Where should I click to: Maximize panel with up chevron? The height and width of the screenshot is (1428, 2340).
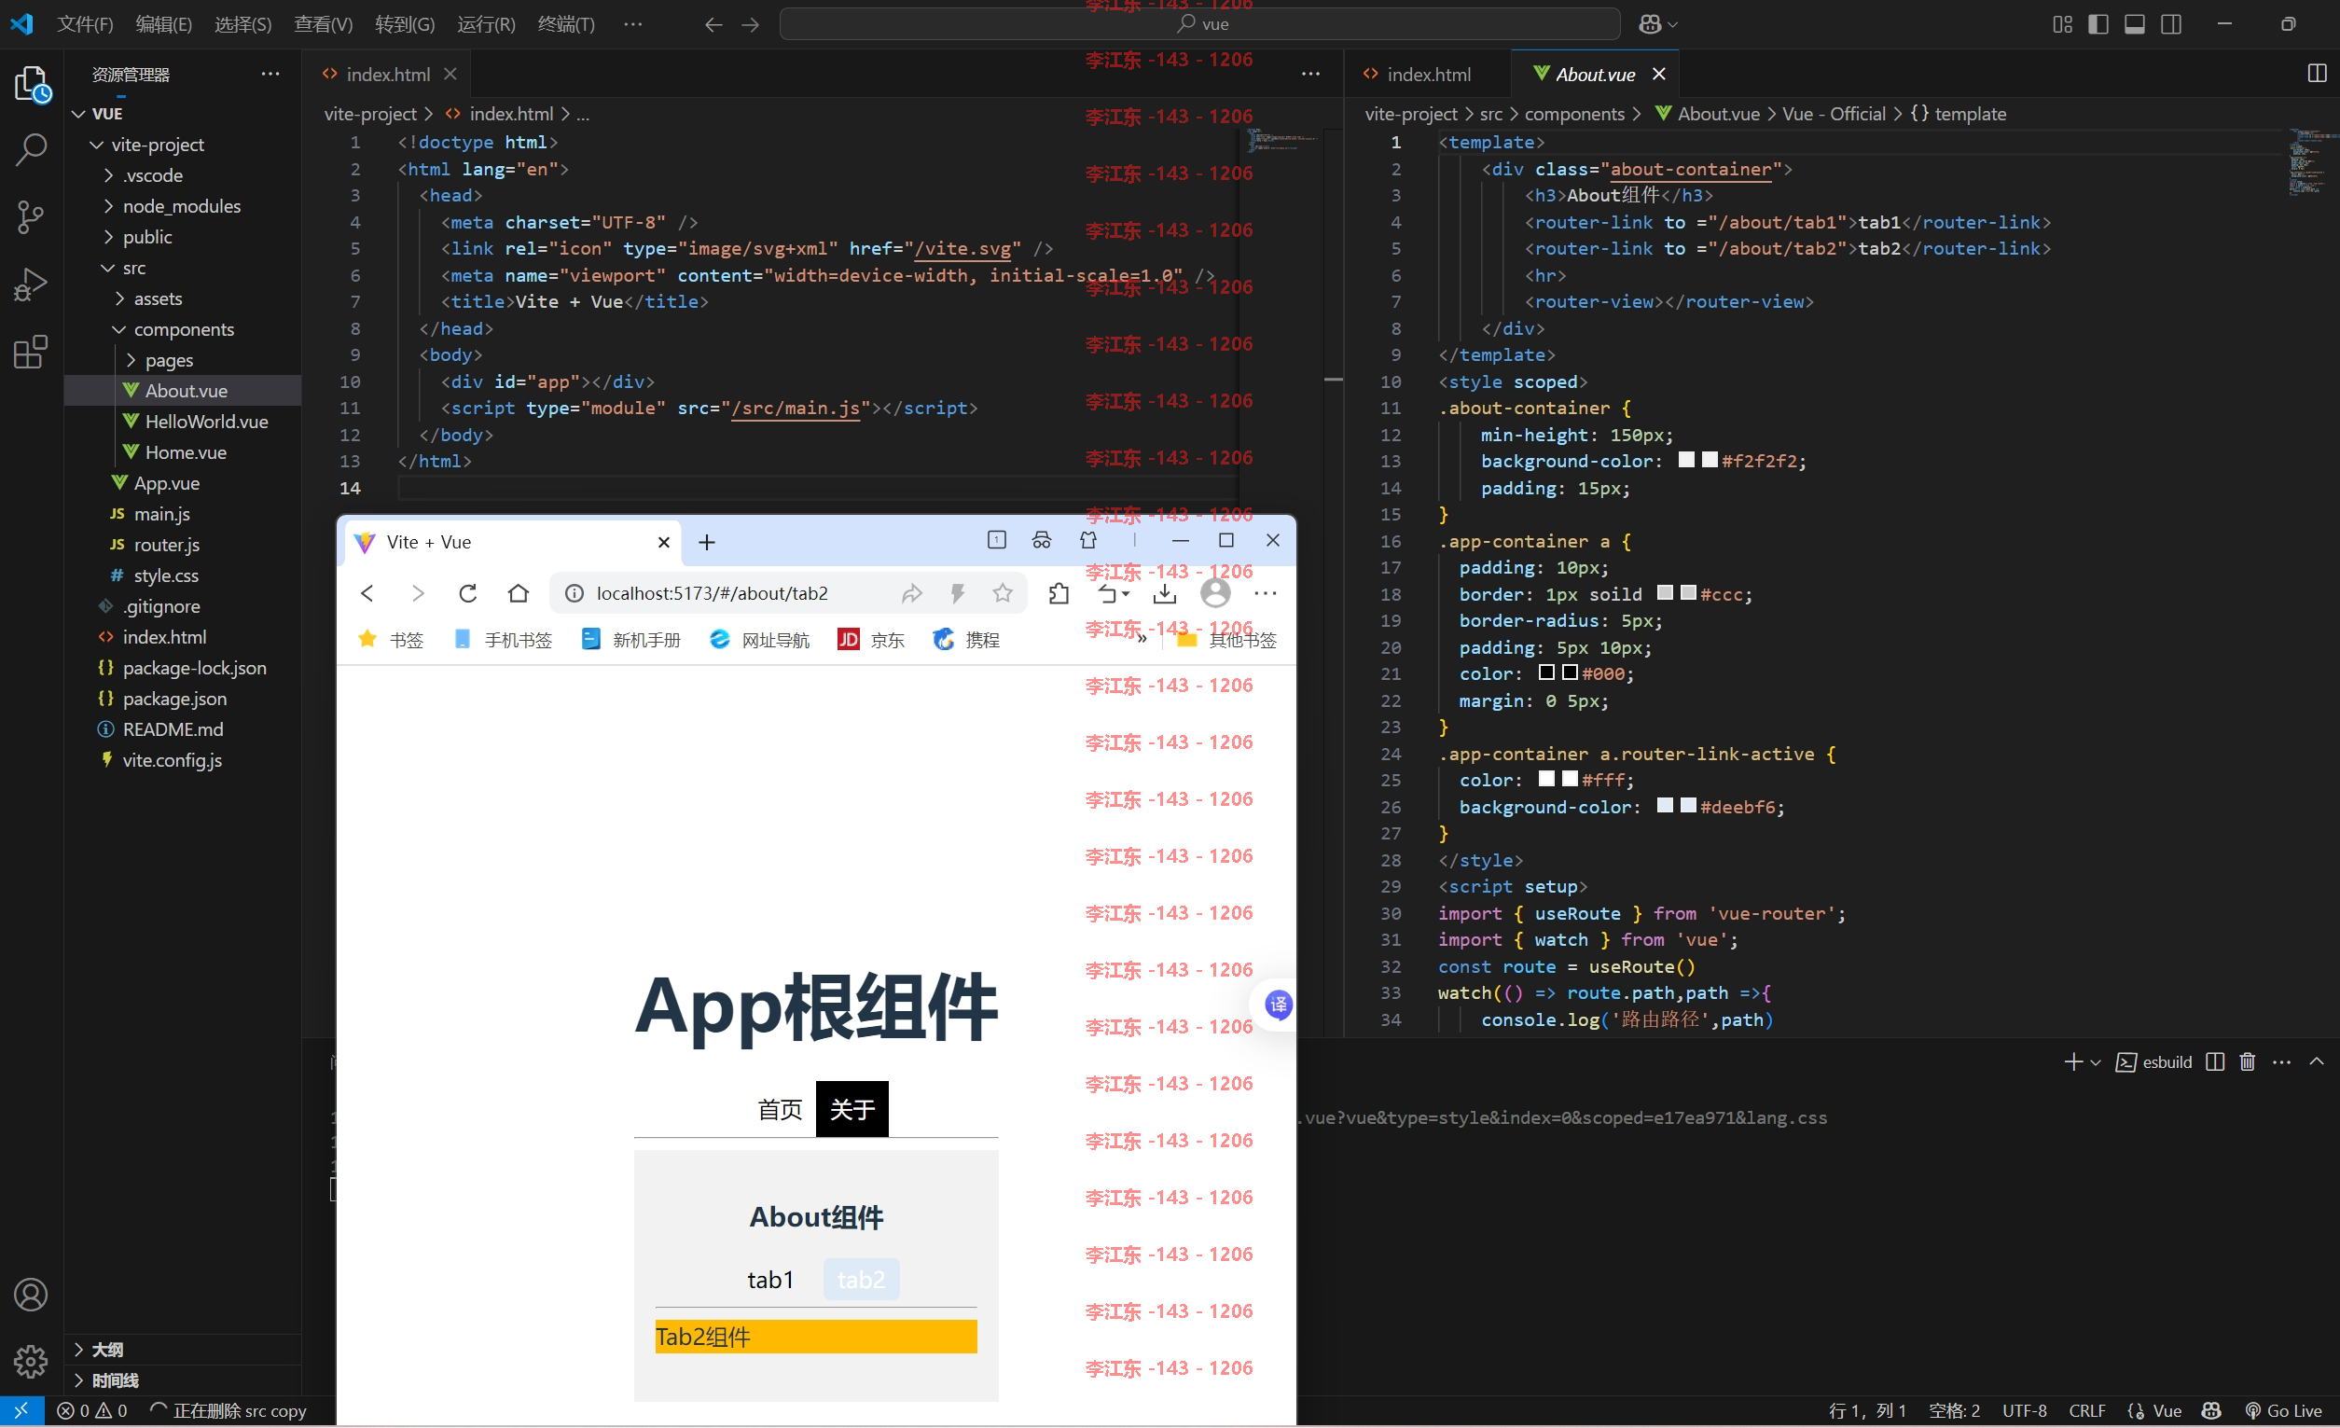pyautogui.click(x=2317, y=1061)
